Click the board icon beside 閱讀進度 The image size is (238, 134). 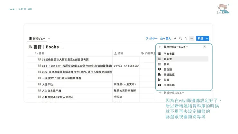(x=160, y=74)
